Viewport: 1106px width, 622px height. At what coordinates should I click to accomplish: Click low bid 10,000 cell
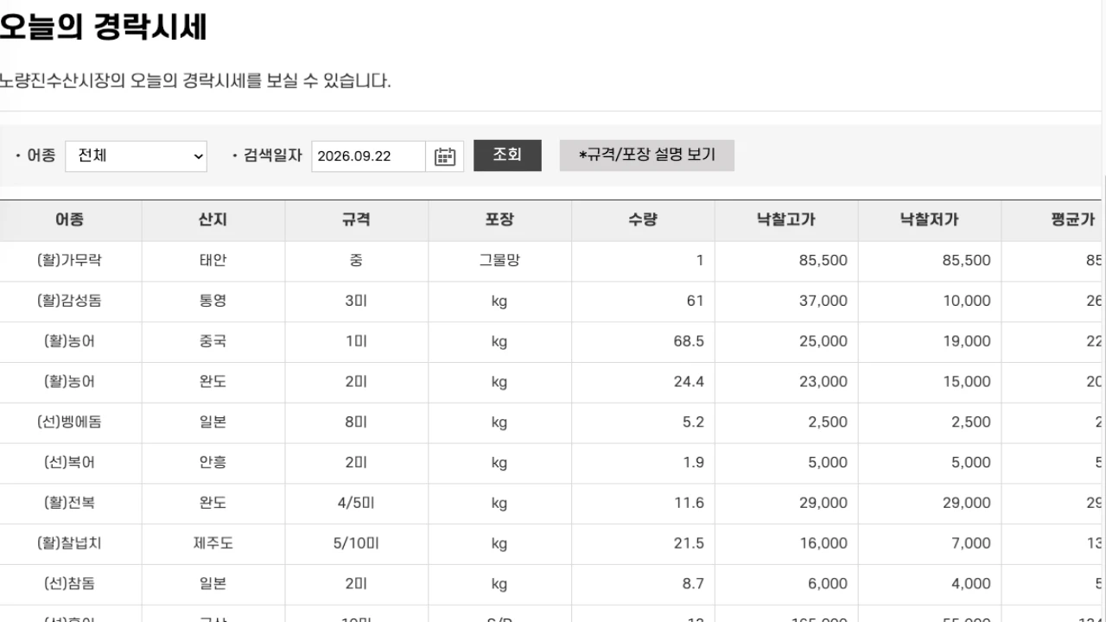tap(930, 301)
